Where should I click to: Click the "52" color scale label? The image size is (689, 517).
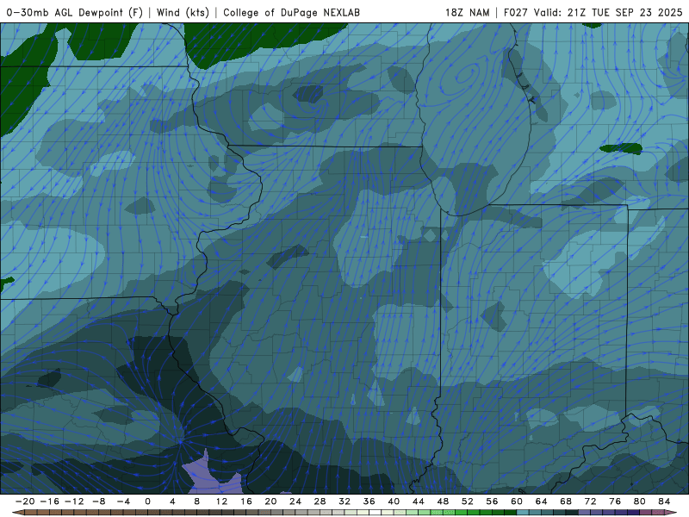pos(468,501)
